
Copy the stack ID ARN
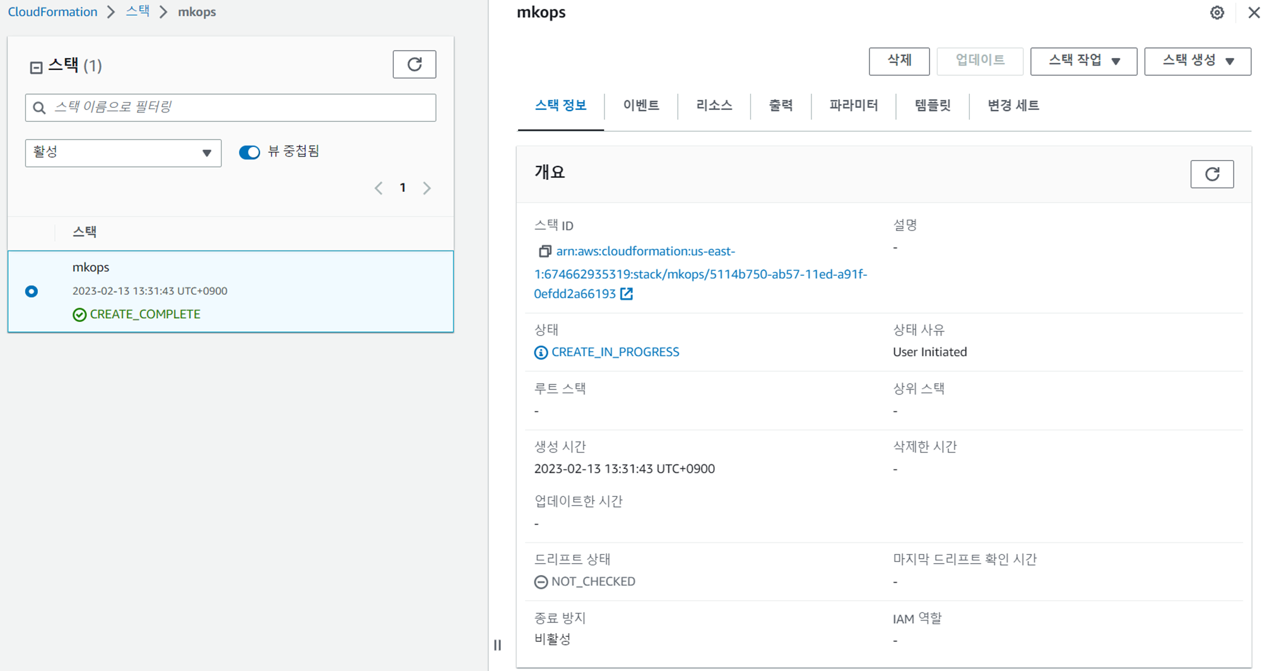[544, 251]
